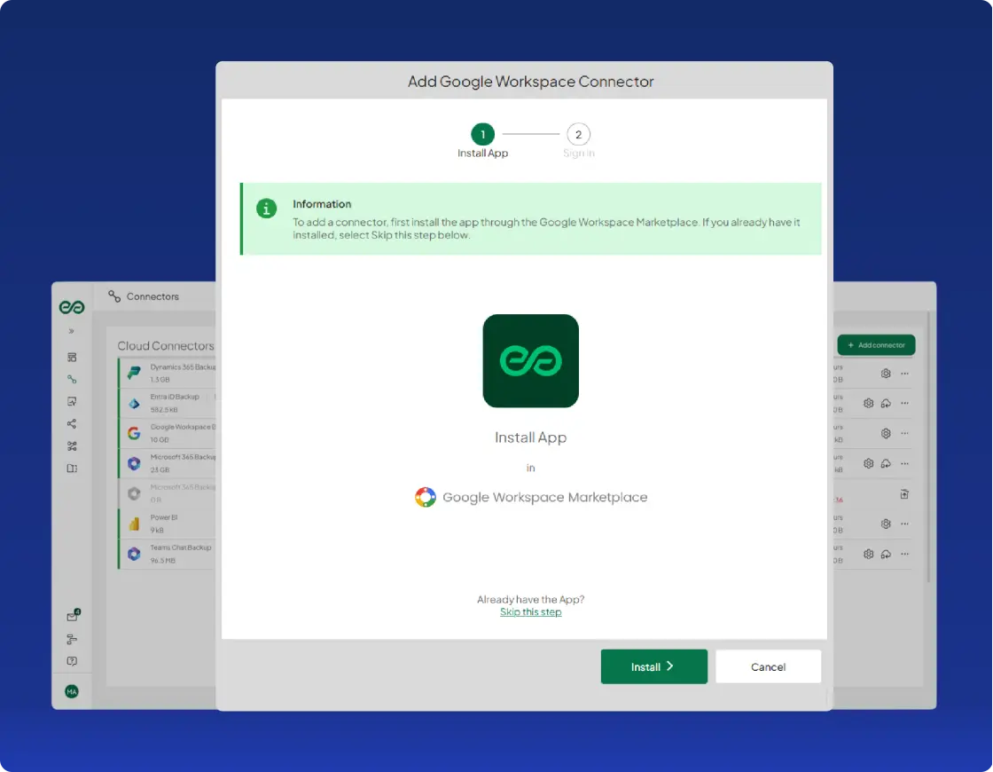Click the vertical scrollbar of the Connectors window

tap(928, 447)
